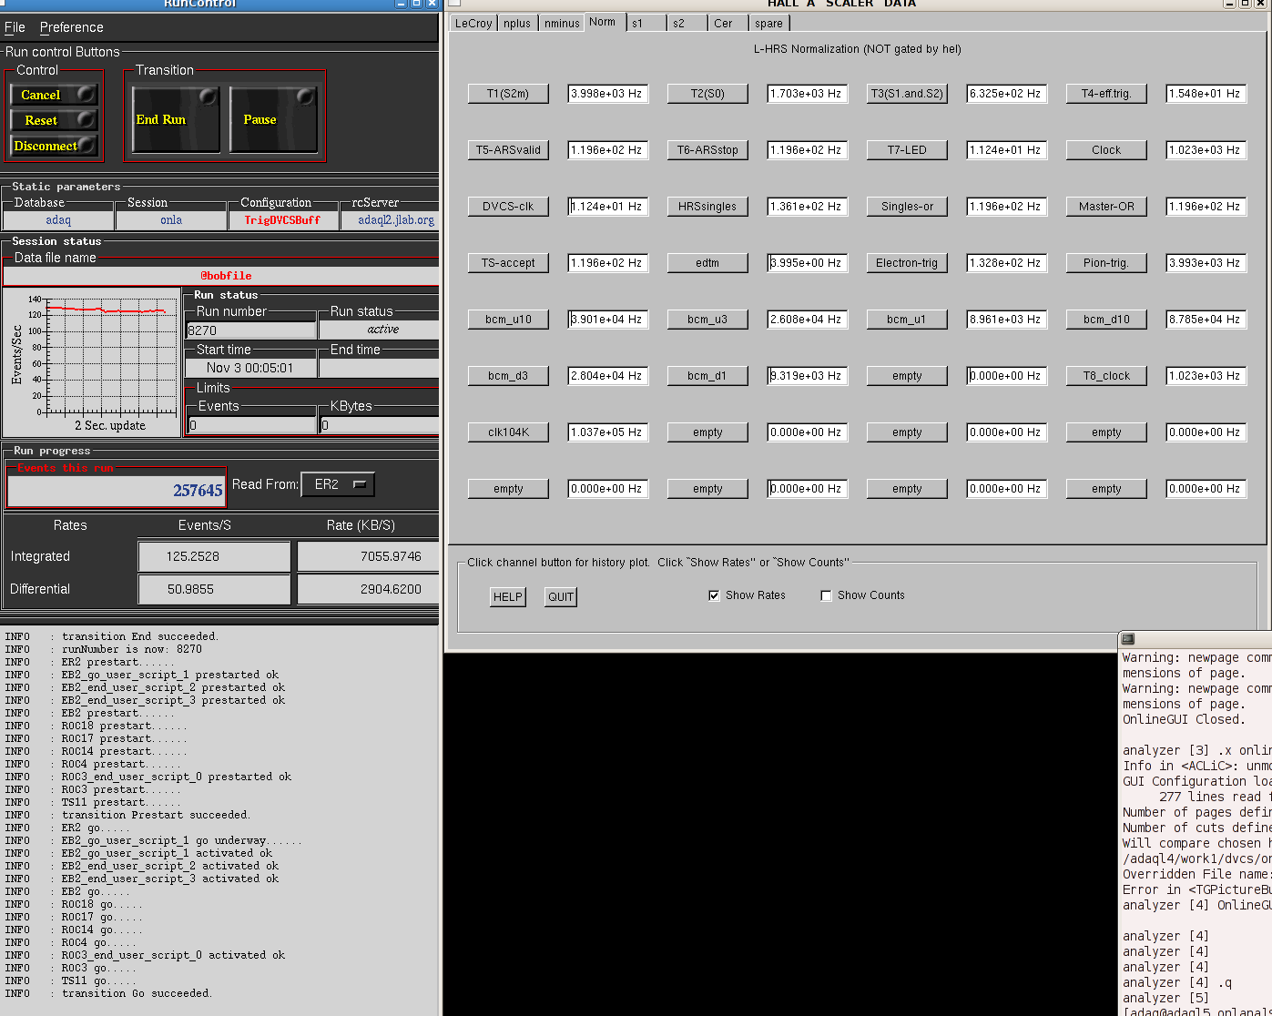
Task: Click the Configuration value TrigDVCSBuff
Action: 282,220
